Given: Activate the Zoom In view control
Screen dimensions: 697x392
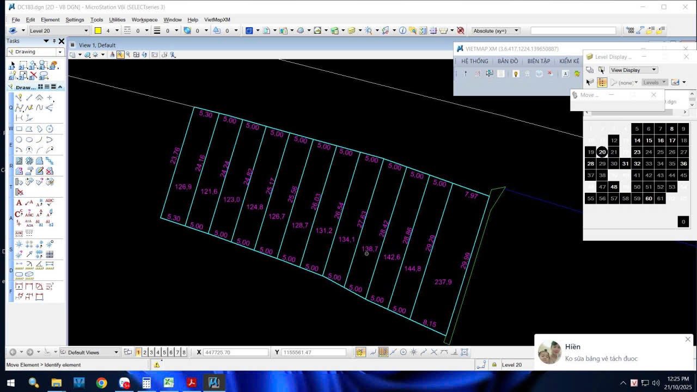Looking at the screenshot, I should point(120,54).
